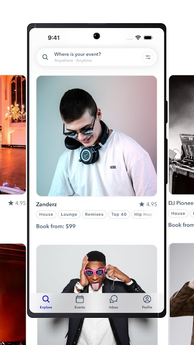Tap 'Book from: $99' for Zanderz
The image size is (194, 345).
[x=56, y=226]
